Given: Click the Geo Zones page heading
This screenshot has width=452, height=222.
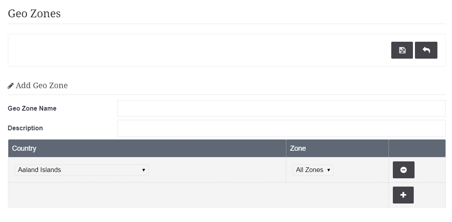Looking at the screenshot, I should 34,13.
